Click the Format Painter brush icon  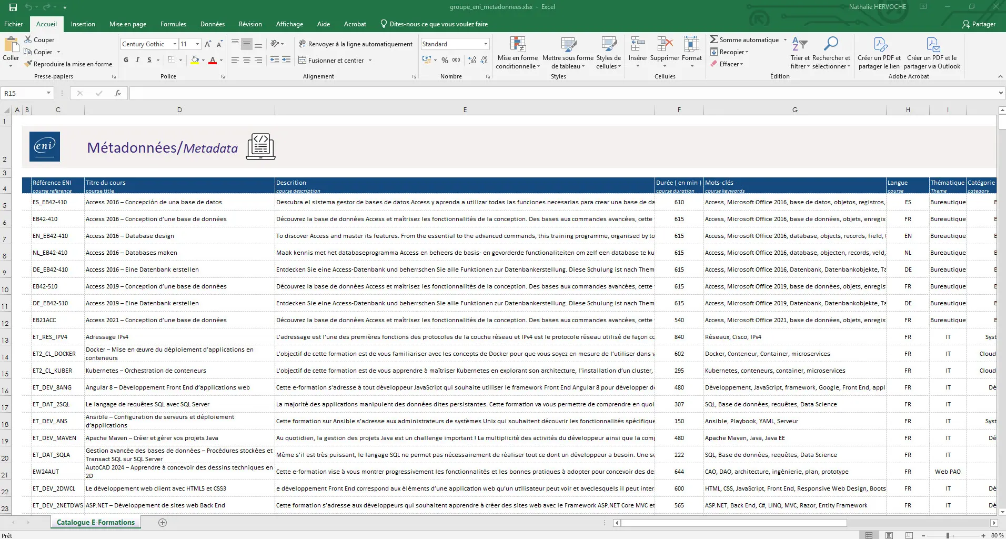pyautogui.click(x=28, y=64)
